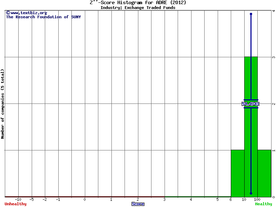This screenshot has height=207, width=276.
Task: Select the green bar between 6 and 10
Action: tap(238, 174)
